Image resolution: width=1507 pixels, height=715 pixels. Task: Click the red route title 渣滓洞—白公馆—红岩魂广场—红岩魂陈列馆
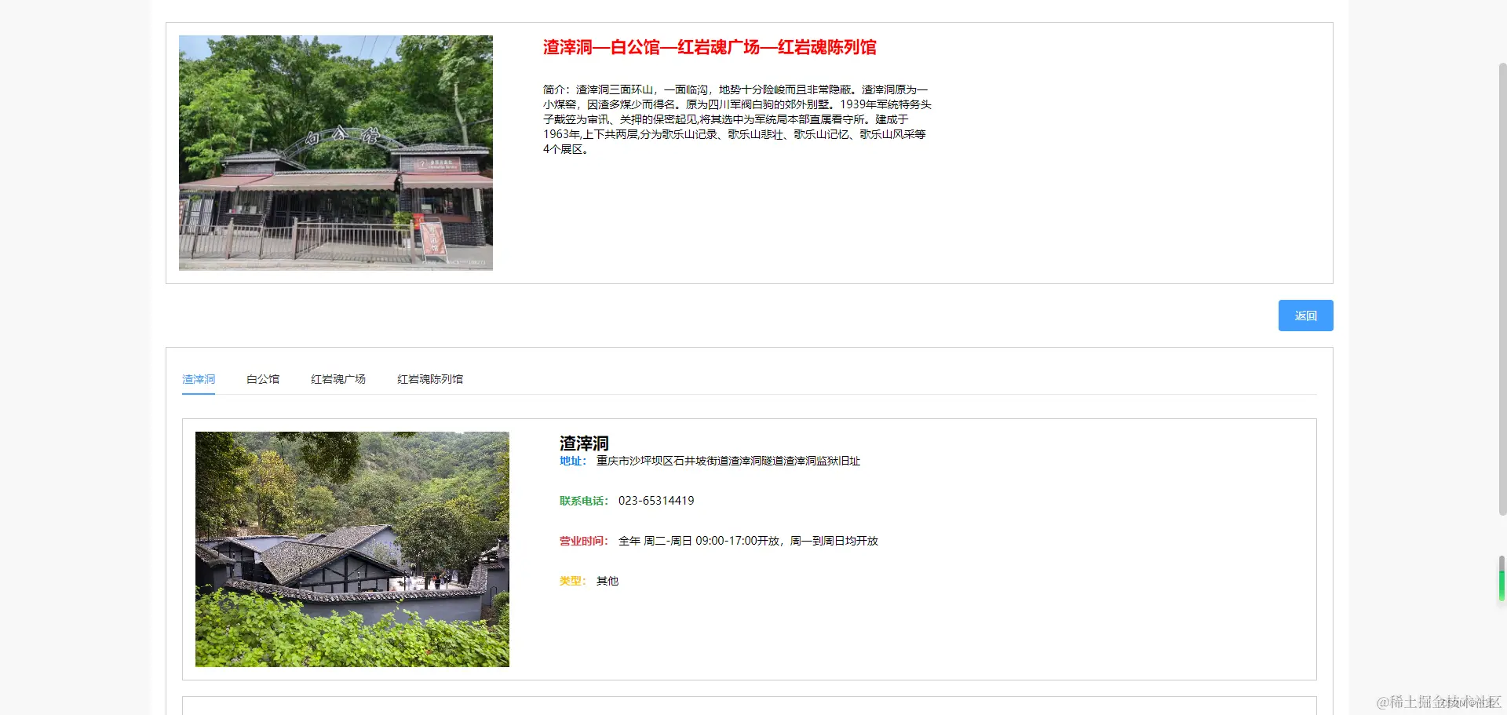710,48
